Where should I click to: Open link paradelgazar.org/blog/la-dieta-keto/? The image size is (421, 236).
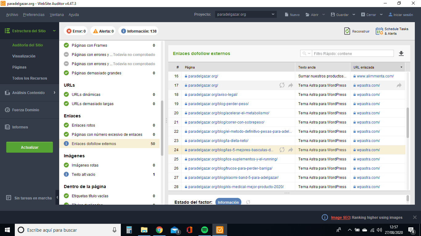[x=218, y=141]
